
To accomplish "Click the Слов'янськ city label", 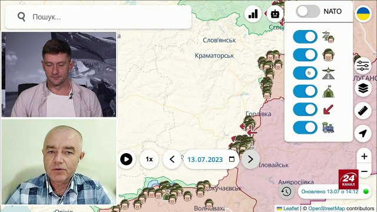I will (219, 40).
